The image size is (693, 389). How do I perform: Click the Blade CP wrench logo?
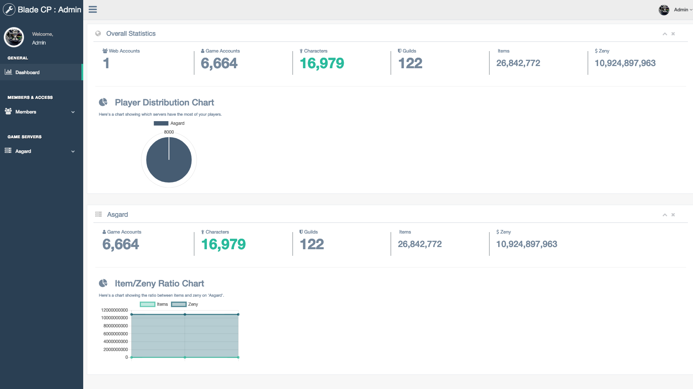tap(9, 9)
